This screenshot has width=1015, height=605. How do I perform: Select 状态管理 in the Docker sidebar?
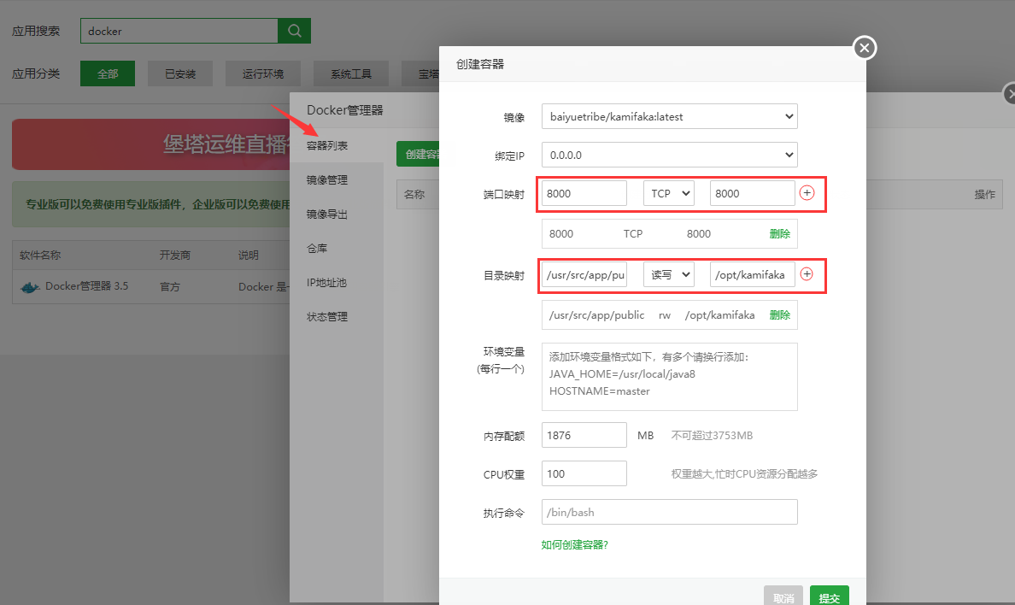(325, 316)
